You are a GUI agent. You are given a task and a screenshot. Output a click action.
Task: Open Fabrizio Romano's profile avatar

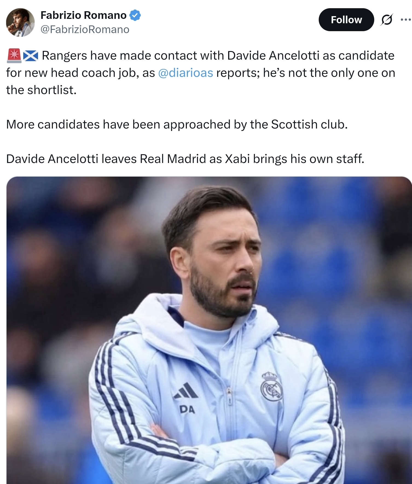tap(21, 22)
